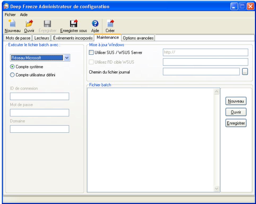Image resolution: width=256 pixels, height=204 pixels.
Task: Close the Deep Freeze window
Action: click(x=250, y=7)
